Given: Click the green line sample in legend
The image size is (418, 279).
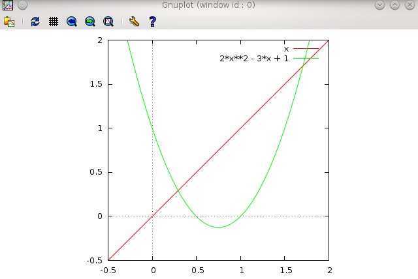Looking at the screenshot, I should point(306,58).
